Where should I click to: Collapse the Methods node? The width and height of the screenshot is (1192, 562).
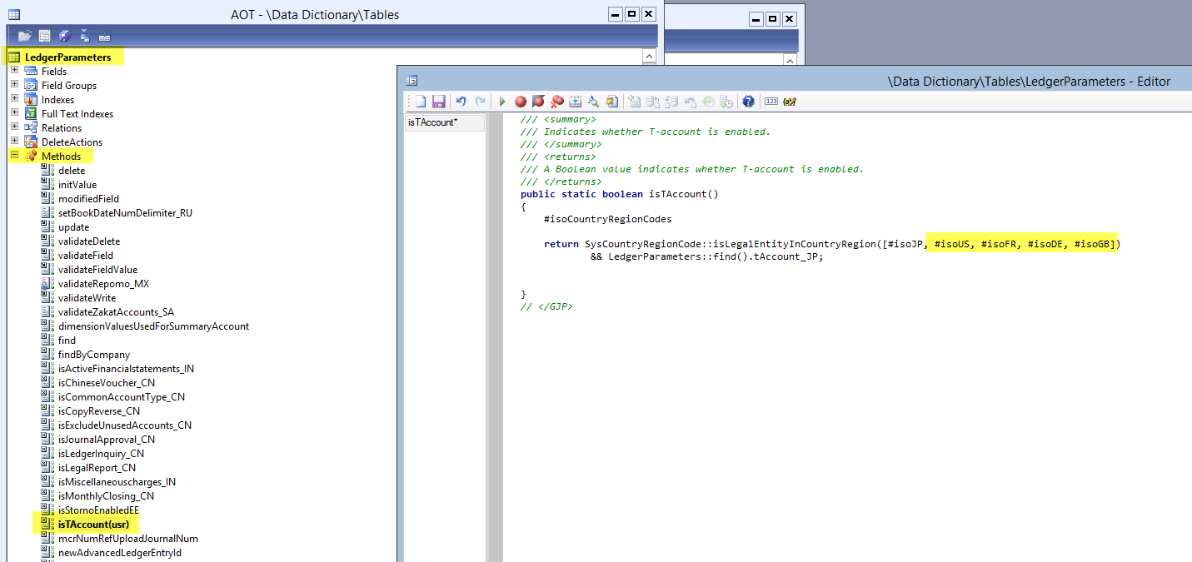click(x=14, y=156)
